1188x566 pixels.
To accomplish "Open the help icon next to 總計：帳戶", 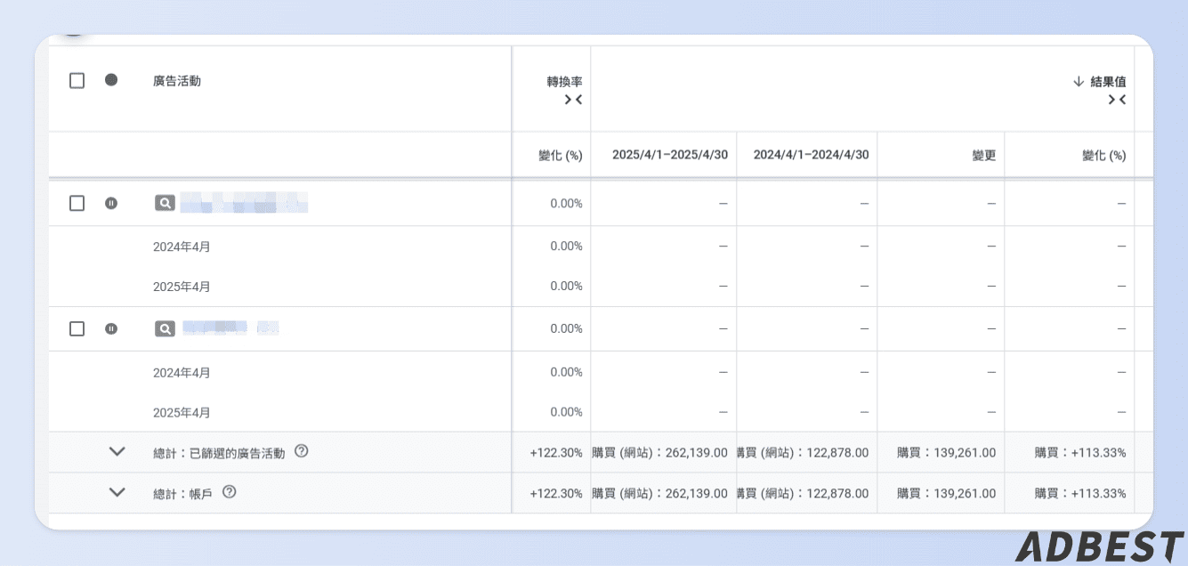I will 230,492.
